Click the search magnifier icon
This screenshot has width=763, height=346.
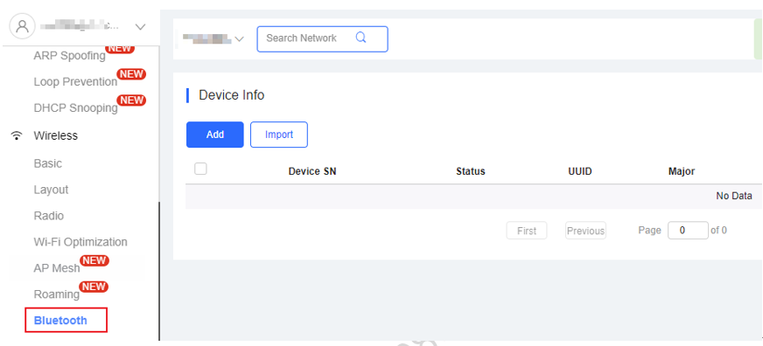[x=360, y=38]
